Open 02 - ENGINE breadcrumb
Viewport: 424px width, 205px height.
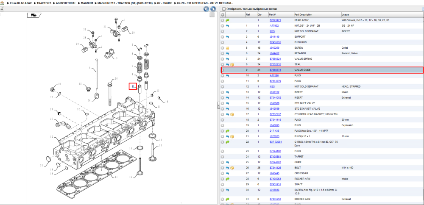(165, 3)
